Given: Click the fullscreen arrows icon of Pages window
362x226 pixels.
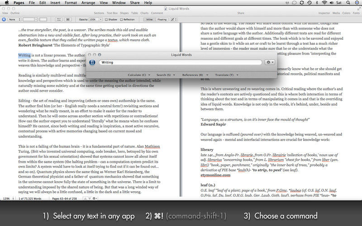Looking at the screenshot, I should [x=358, y=9].
